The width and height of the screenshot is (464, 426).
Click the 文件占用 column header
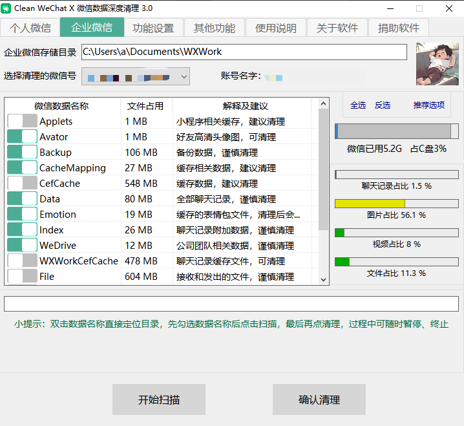coord(145,105)
